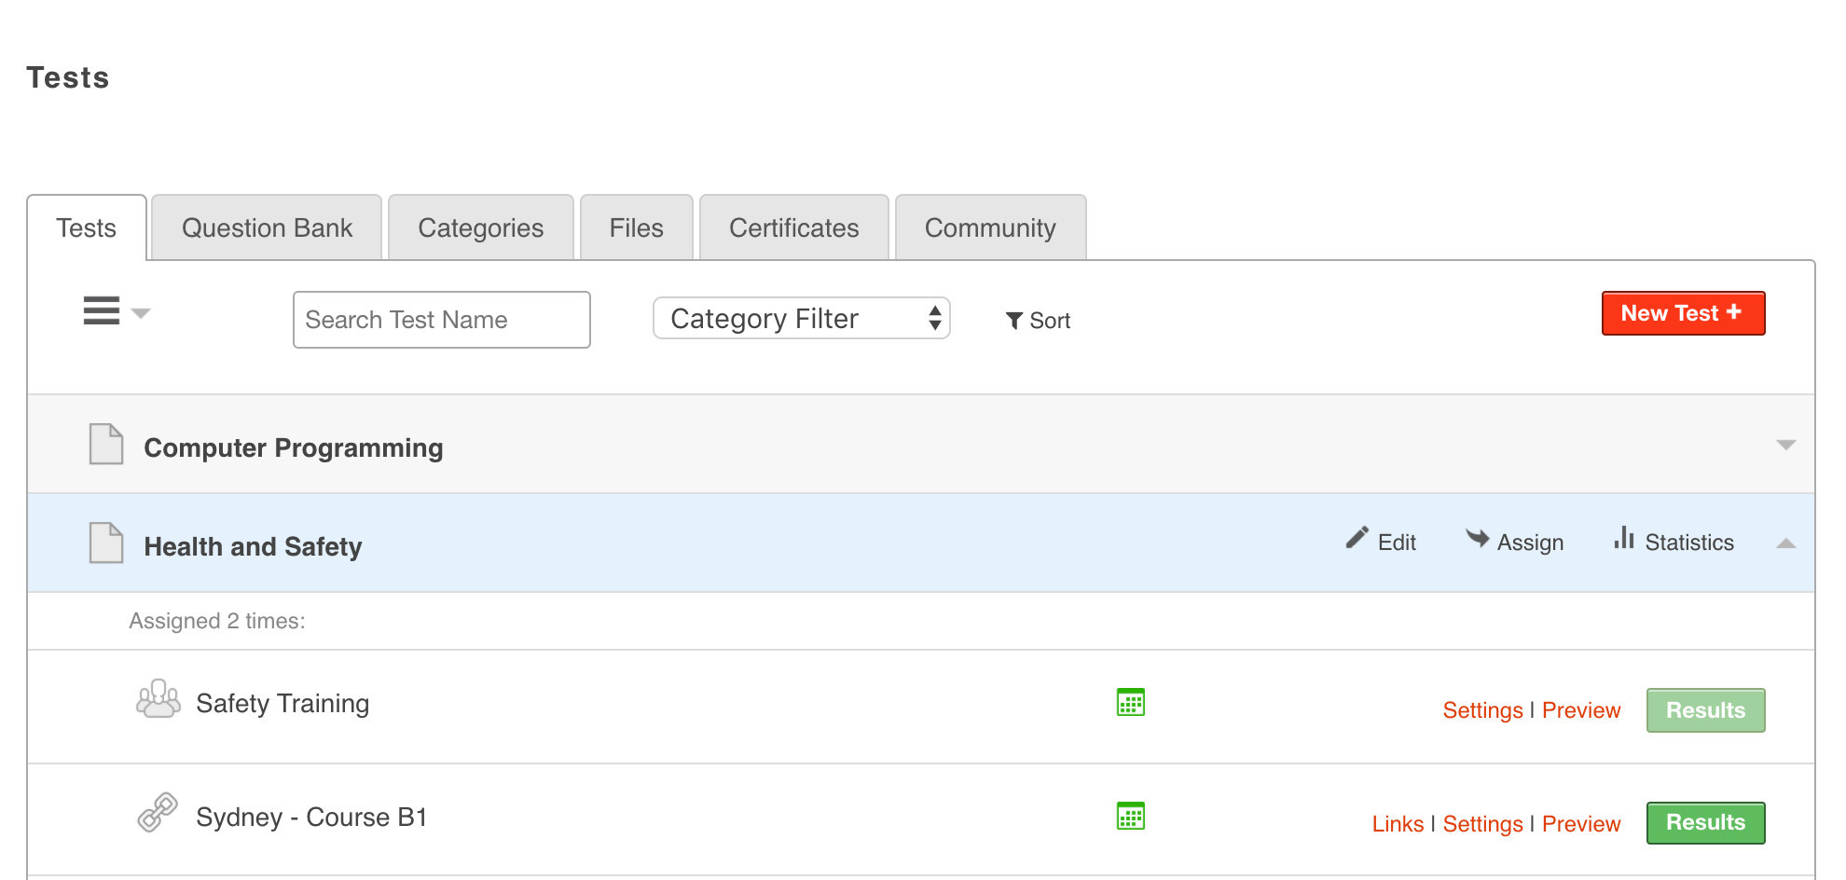Click the Sort filter funnel
Viewport: 1846px width, 880px height.
coord(1014,321)
